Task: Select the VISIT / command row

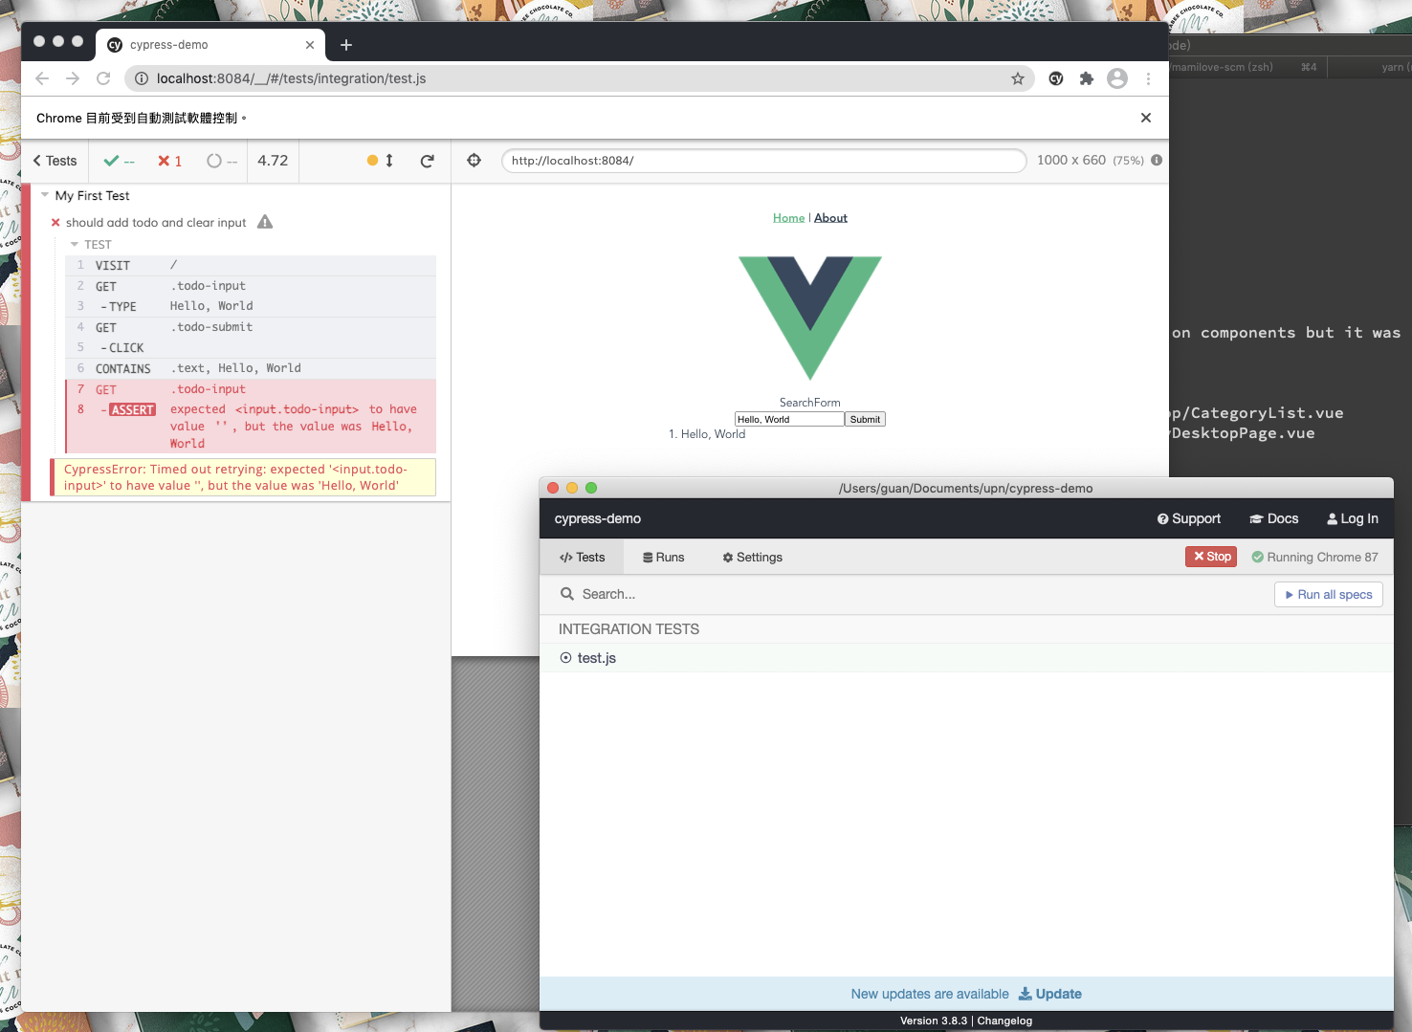Action: tap(251, 265)
